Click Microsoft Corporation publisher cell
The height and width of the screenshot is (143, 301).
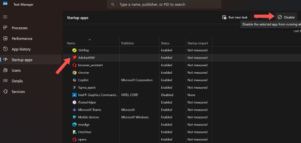click(137, 80)
